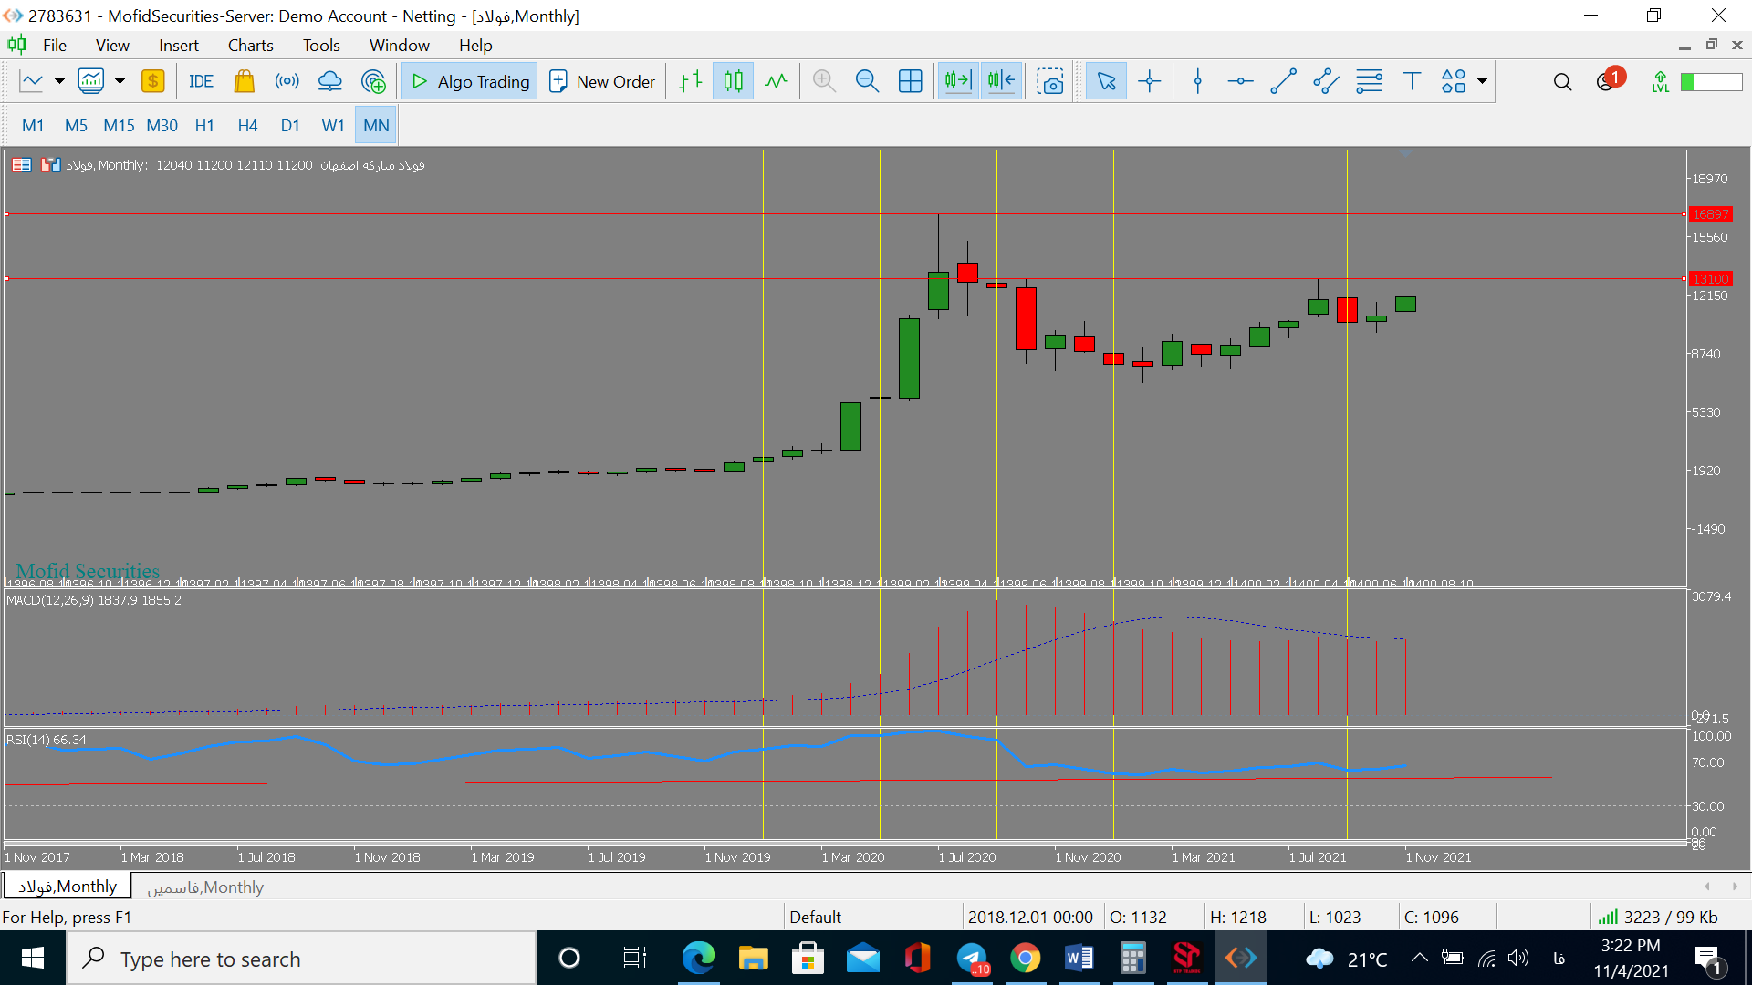Switch to the فاسمين Monthly chart tab
This screenshot has height=985, width=1752.
tap(205, 887)
